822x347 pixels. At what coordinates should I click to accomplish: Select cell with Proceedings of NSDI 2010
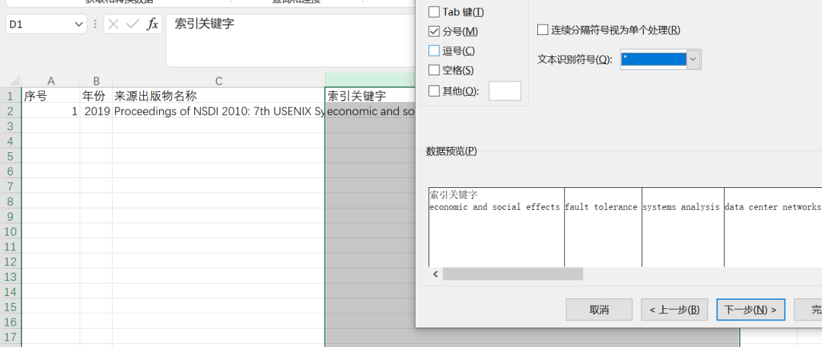[218, 110]
